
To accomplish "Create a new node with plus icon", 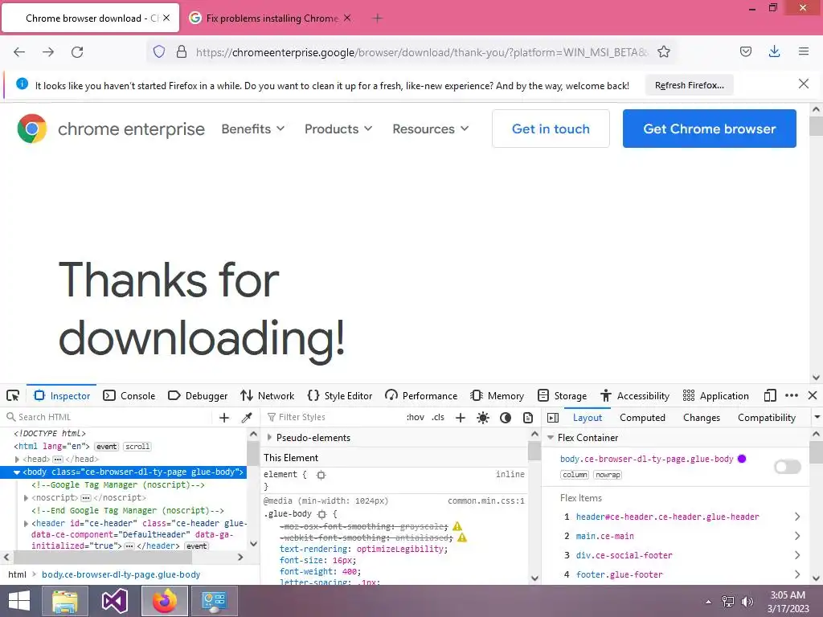I will point(224,417).
